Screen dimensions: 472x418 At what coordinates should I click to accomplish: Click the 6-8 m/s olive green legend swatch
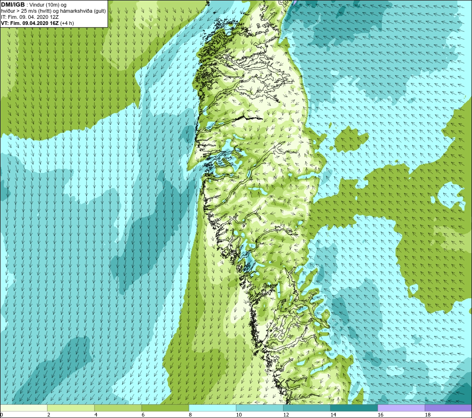point(165,408)
